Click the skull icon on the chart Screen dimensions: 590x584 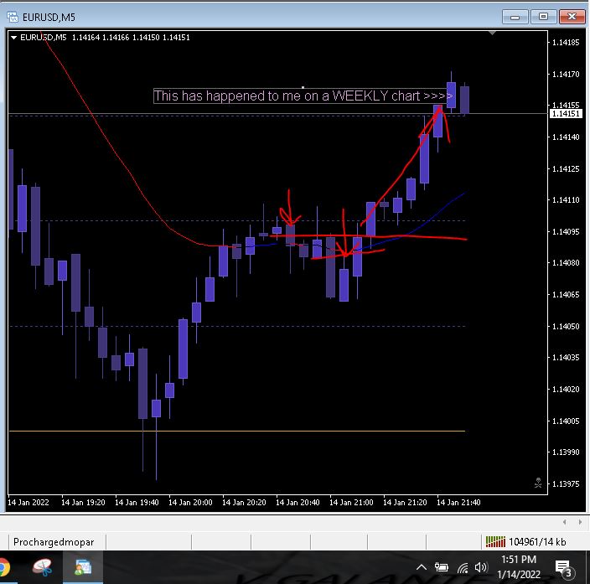point(538,483)
